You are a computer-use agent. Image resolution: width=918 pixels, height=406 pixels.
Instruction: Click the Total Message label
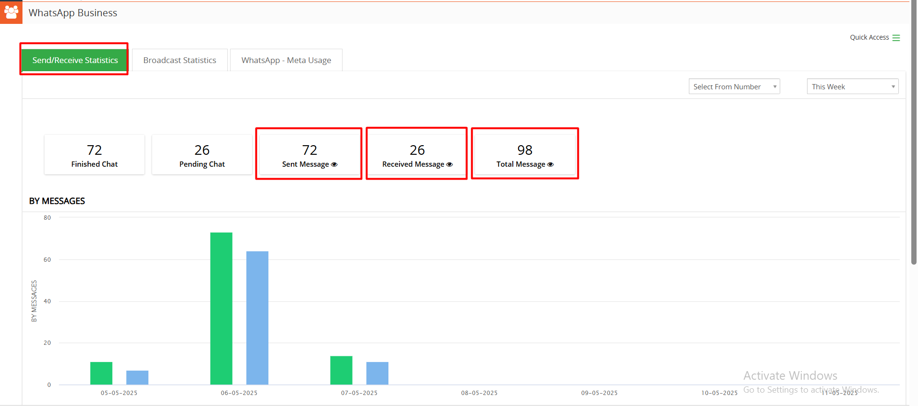click(x=521, y=164)
